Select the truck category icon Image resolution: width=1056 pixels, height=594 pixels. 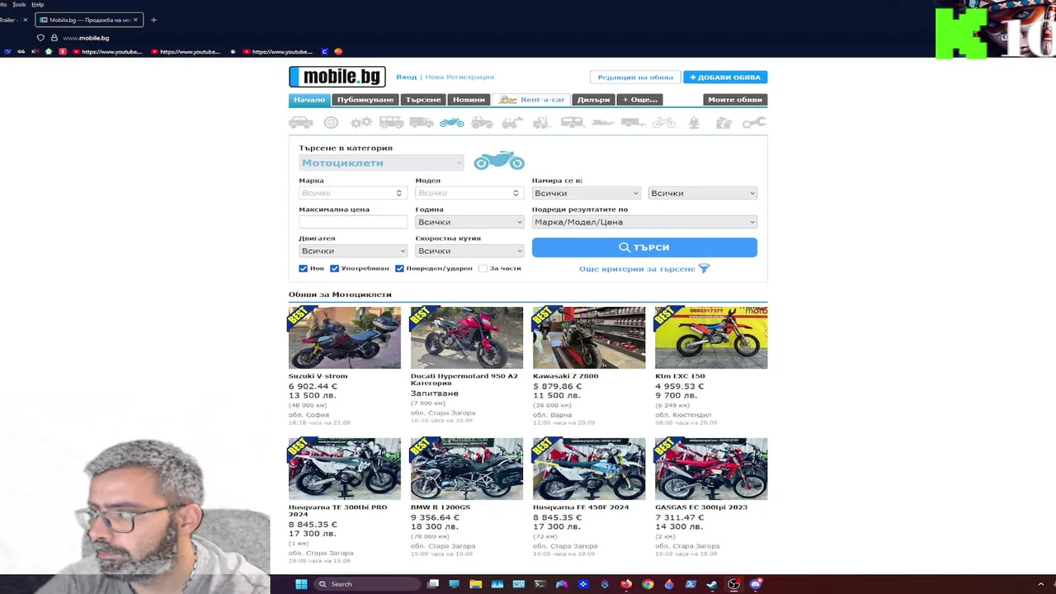[x=422, y=122]
